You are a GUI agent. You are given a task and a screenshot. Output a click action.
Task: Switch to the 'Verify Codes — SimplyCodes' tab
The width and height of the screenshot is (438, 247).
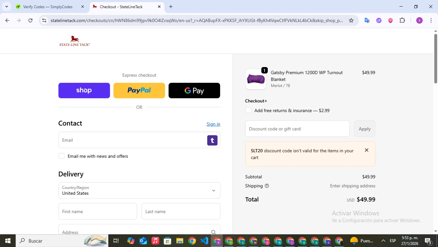tap(48, 7)
